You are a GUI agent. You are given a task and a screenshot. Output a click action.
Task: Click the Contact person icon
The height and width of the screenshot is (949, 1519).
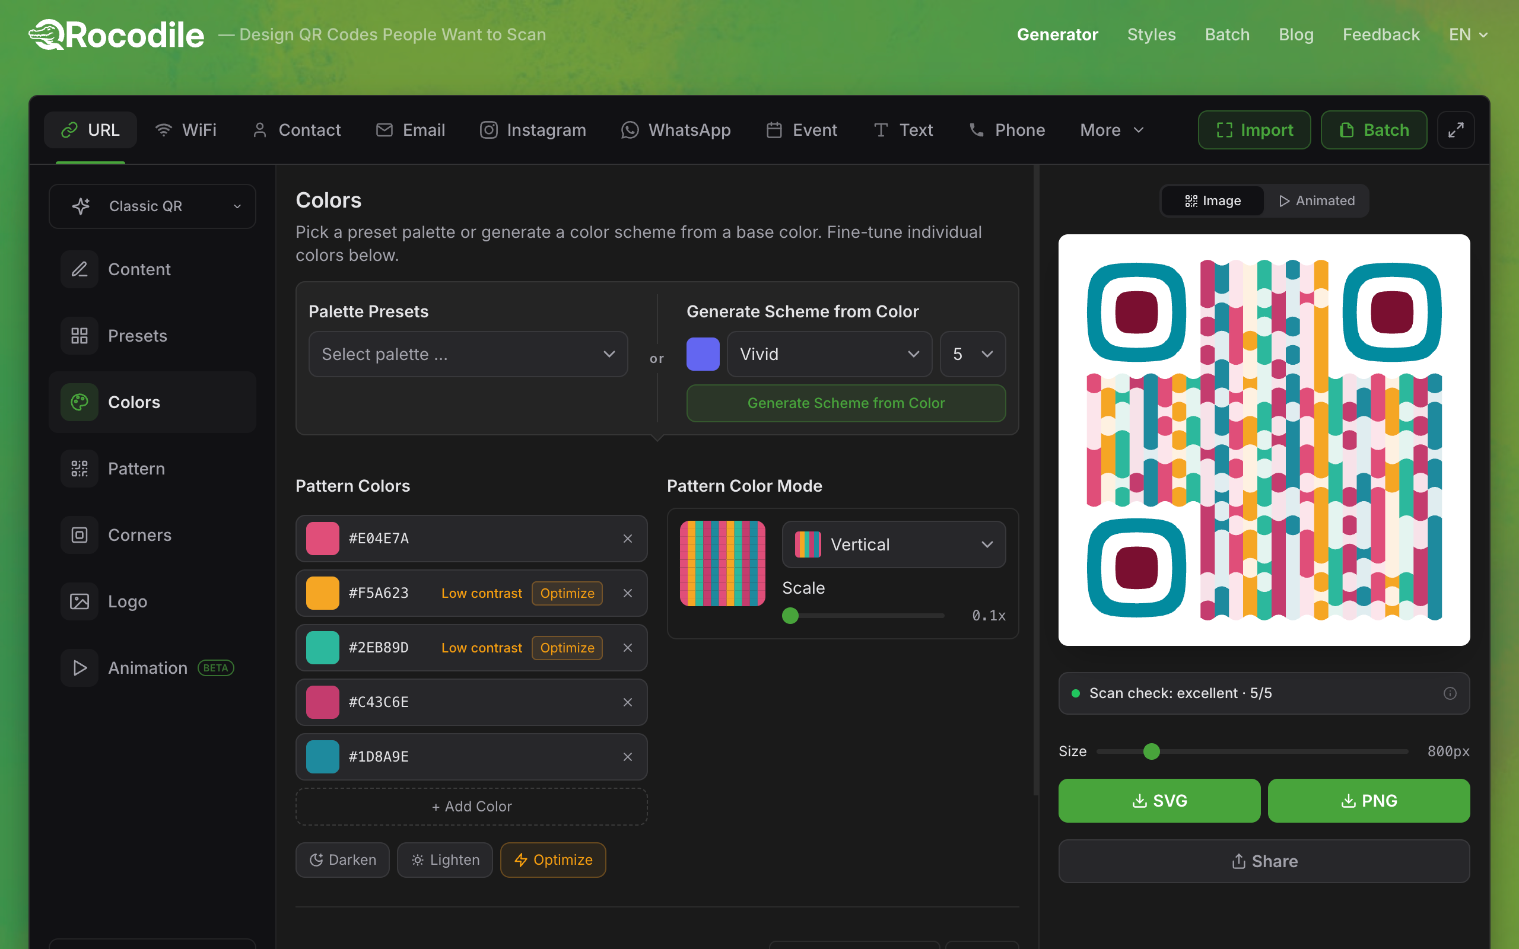pyautogui.click(x=260, y=130)
